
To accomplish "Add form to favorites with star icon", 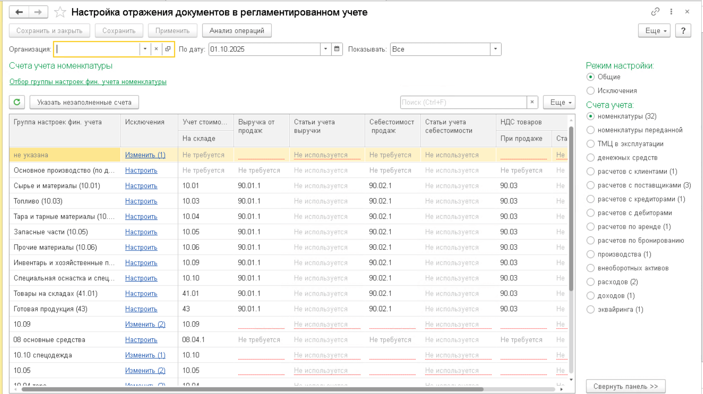I will (60, 12).
